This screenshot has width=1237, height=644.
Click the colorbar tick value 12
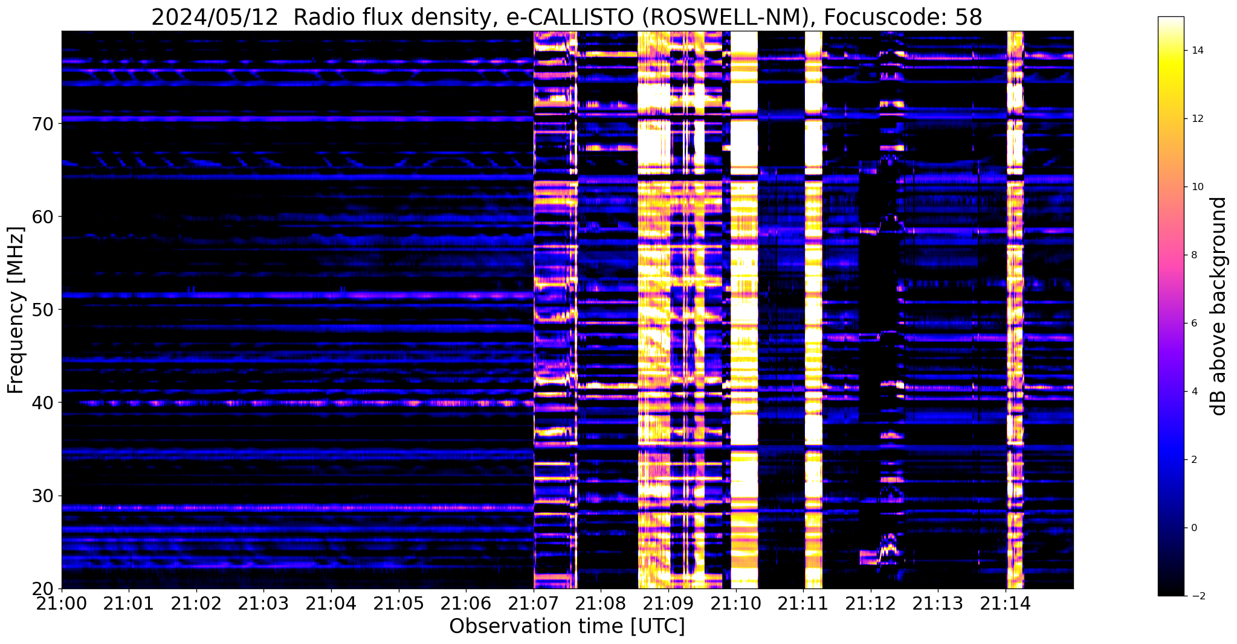[1195, 119]
